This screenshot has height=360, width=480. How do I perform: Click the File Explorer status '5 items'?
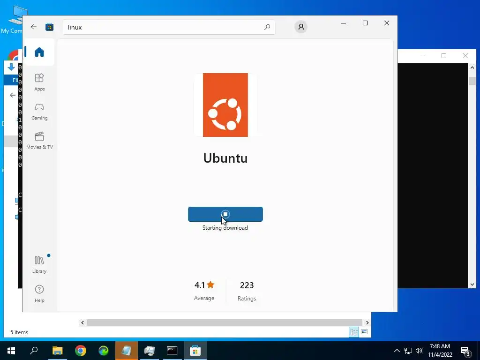[19, 332]
